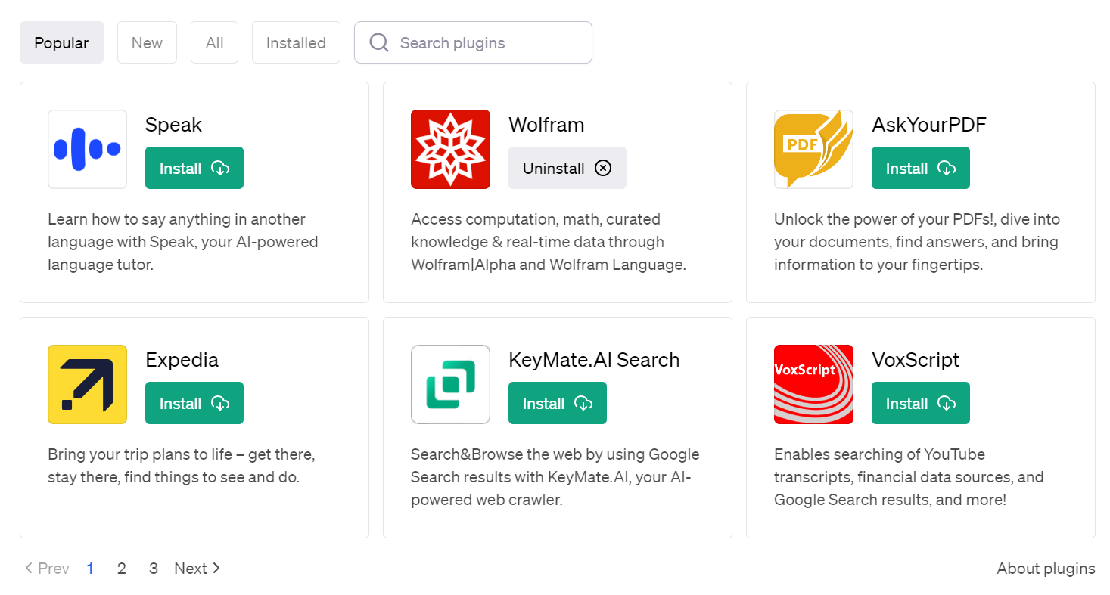1110x595 pixels.
Task: Click the VoxScript plugin logo
Action: pos(813,384)
